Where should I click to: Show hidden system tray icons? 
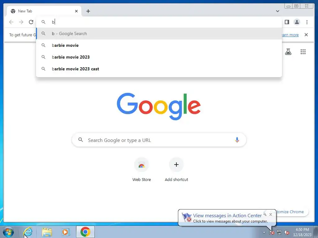tap(264, 232)
